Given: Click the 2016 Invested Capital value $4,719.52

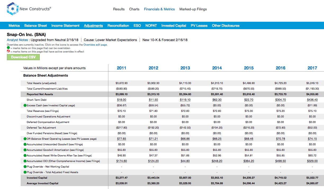Looking at the screenshot, I should click(281, 178).
